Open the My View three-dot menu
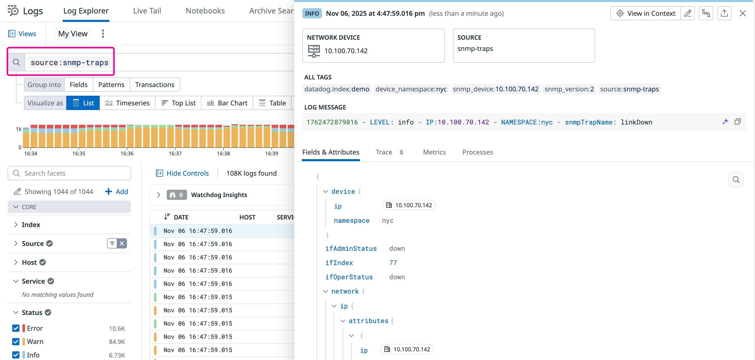755x360 pixels. pos(103,34)
